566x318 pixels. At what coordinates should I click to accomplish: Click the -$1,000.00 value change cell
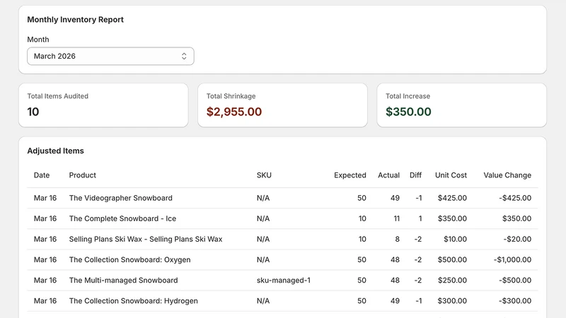[x=512, y=259]
